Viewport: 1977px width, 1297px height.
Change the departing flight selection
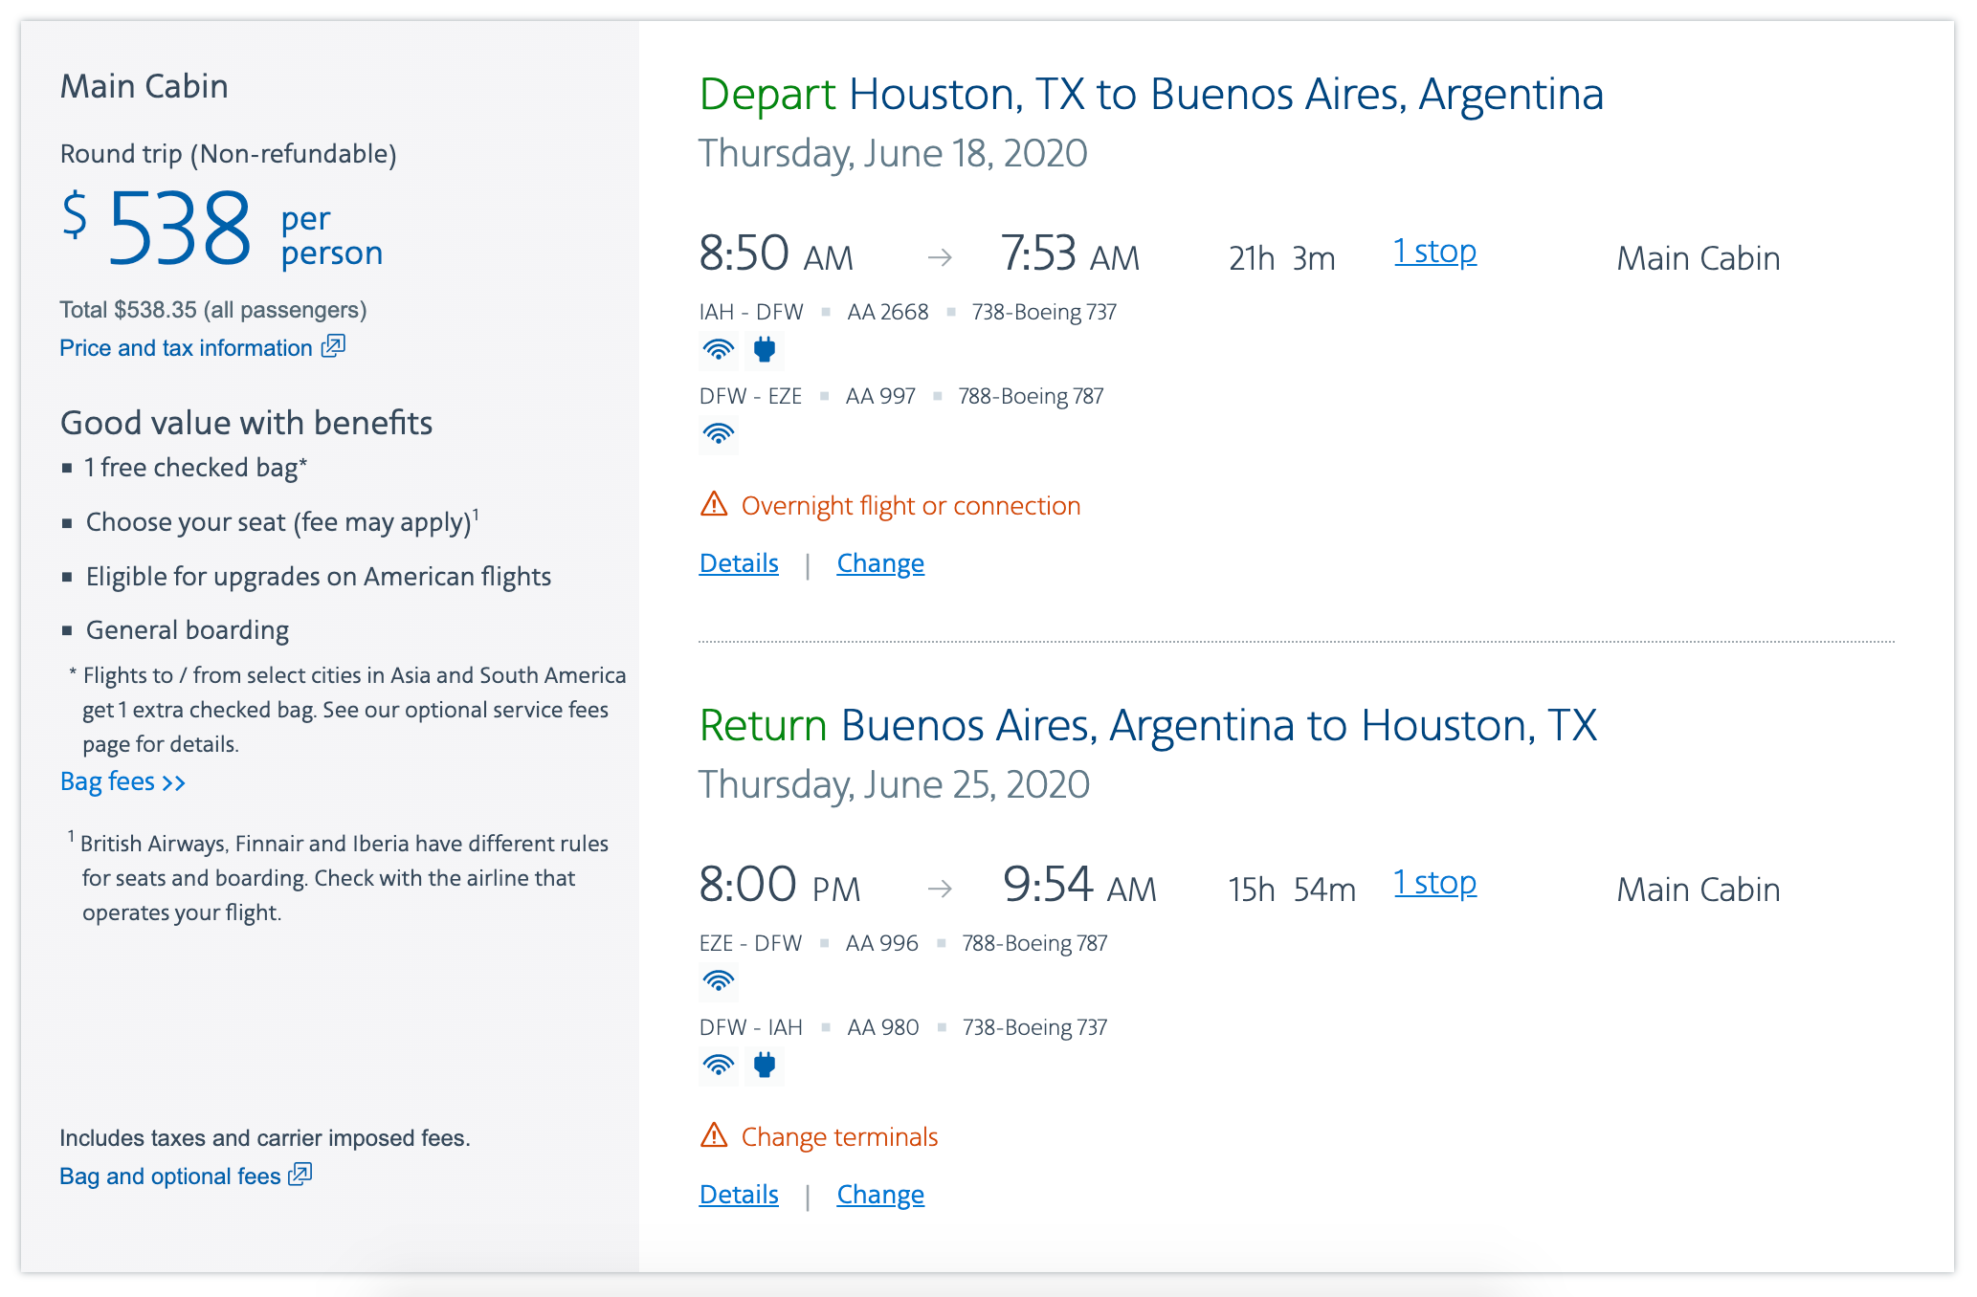(879, 563)
